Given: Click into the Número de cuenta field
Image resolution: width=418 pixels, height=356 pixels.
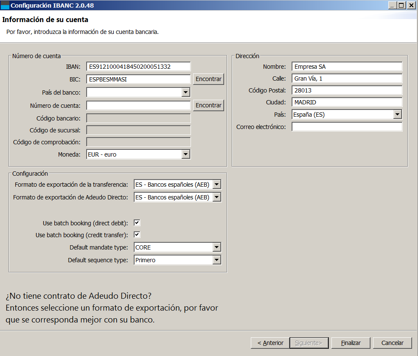Looking at the screenshot, I should click(x=138, y=106).
